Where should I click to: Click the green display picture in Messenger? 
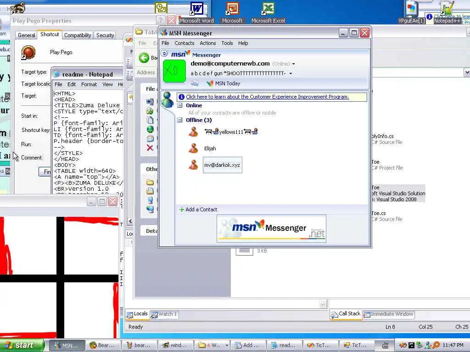[174, 71]
